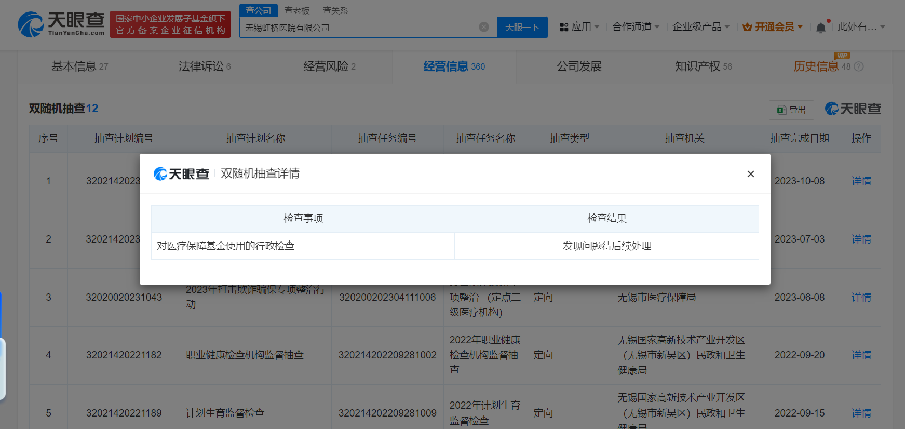Screen dimensions: 905x429
Task: Open 详情 for the 2022-09-15 row
Action: (x=861, y=413)
